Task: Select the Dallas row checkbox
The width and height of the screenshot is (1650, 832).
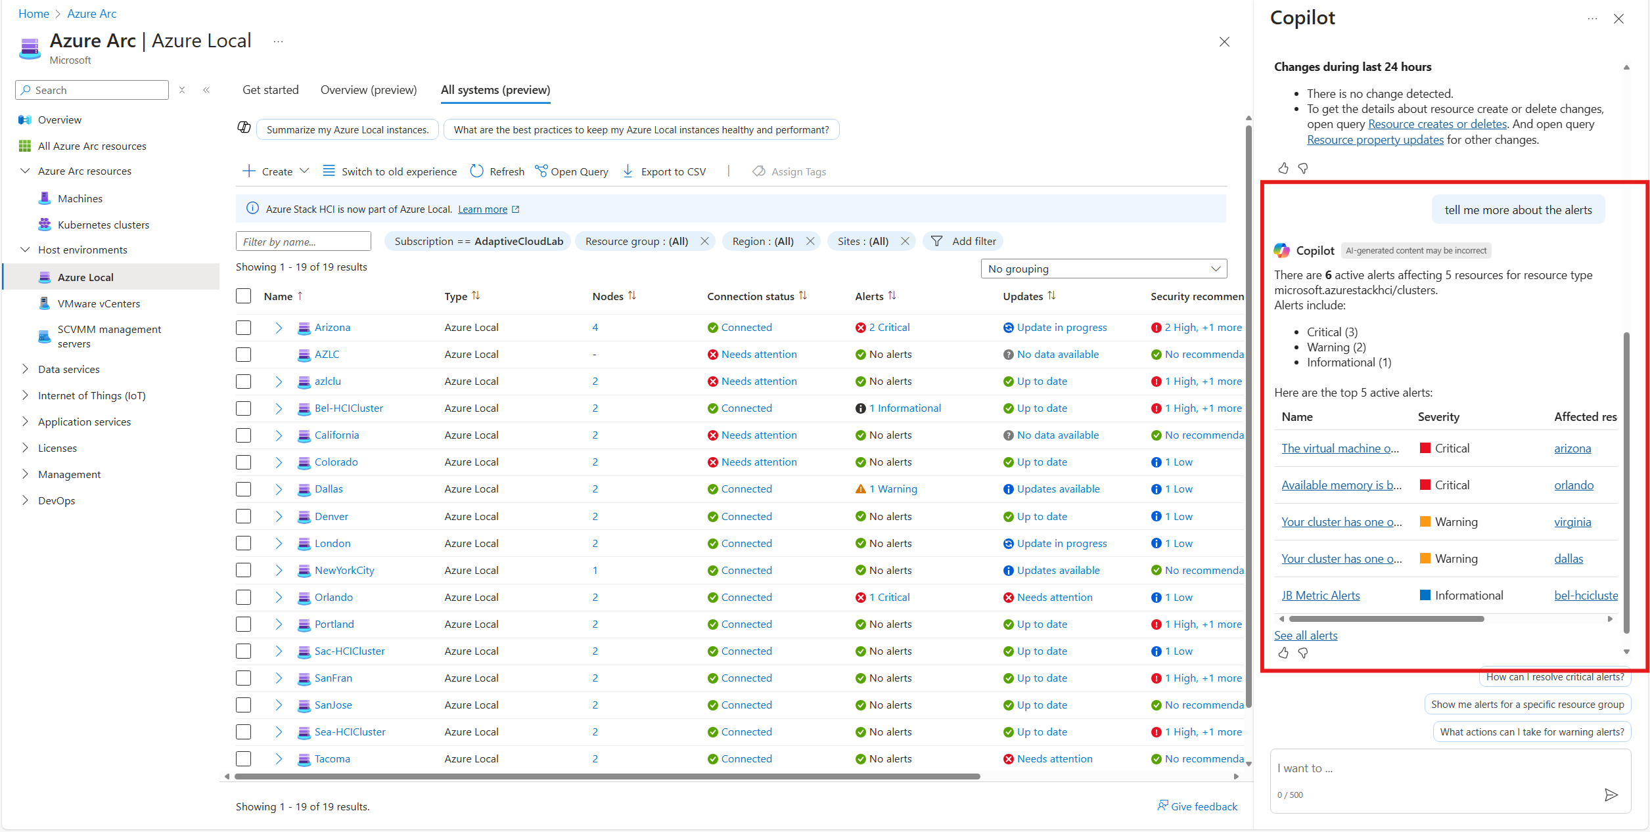Action: [x=244, y=489]
